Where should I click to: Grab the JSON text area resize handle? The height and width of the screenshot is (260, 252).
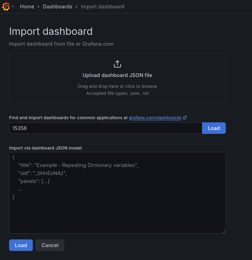[224, 231]
